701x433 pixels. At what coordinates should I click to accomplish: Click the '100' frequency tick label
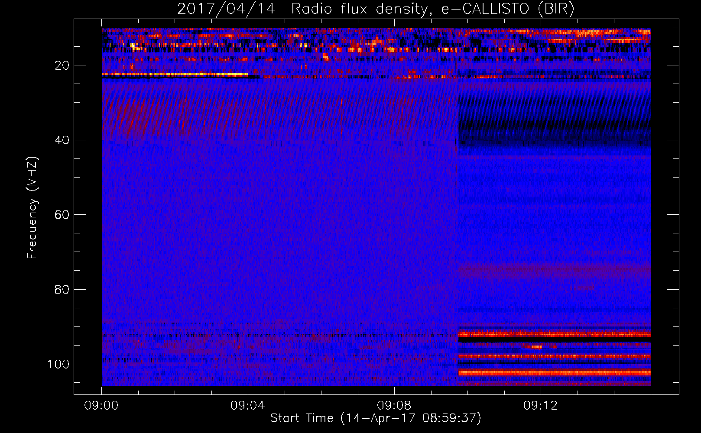58,364
